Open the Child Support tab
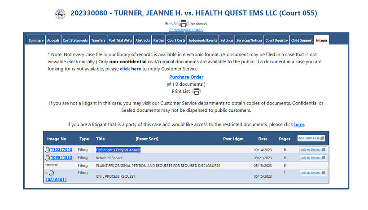This screenshot has height=210, width=368. pos(302,40)
